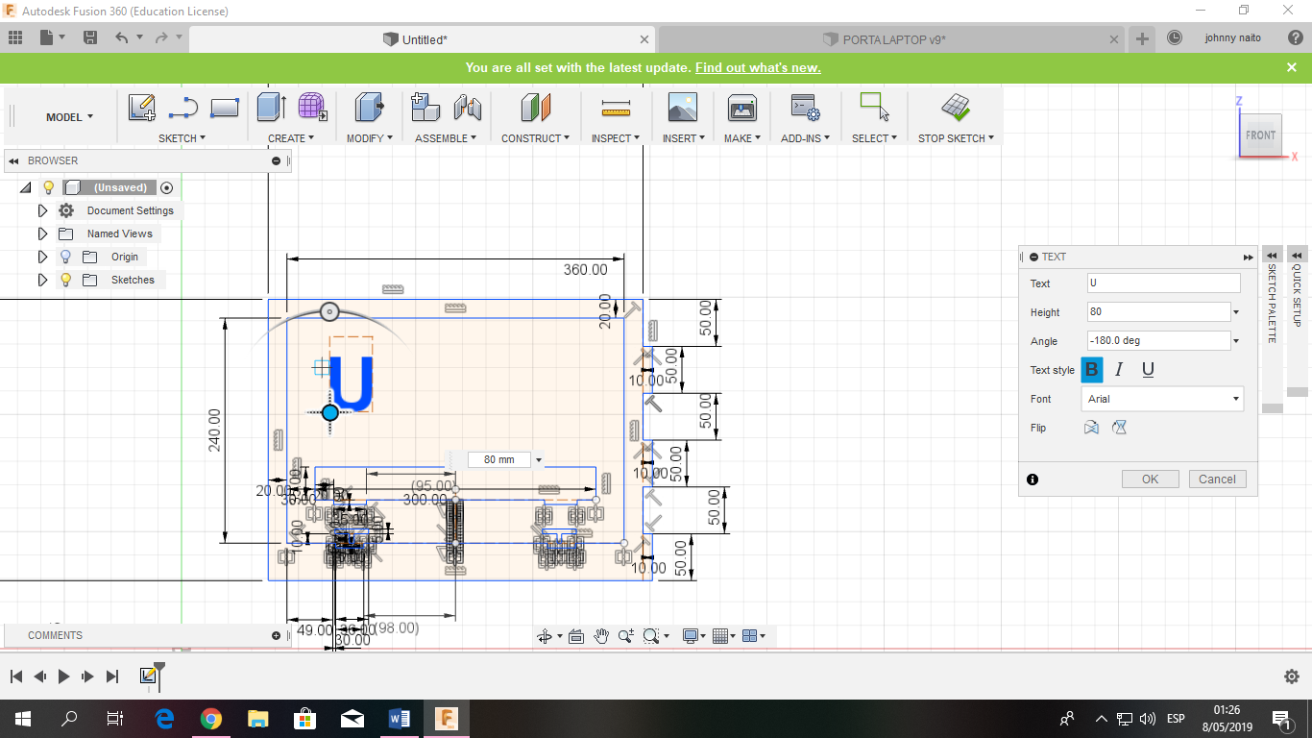Select the sketch marker in the timeline
This screenshot has width=1312, height=738.
[148, 676]
